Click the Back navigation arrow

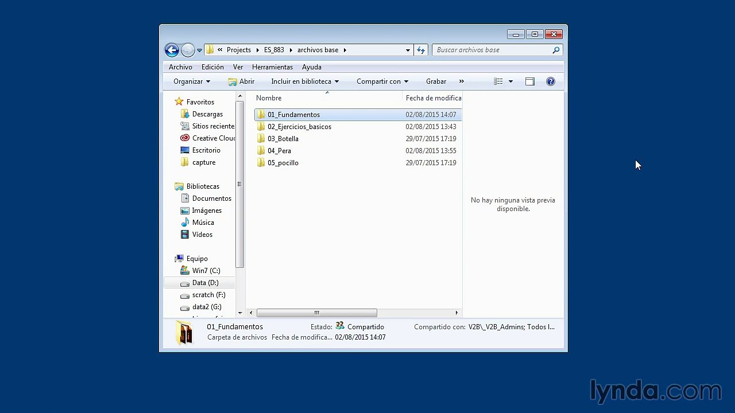[172, 50]
